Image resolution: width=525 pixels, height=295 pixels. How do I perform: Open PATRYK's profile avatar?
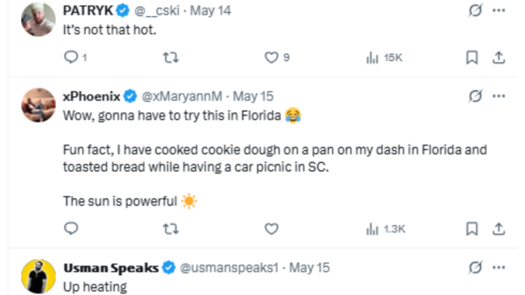tap(38, 19)
